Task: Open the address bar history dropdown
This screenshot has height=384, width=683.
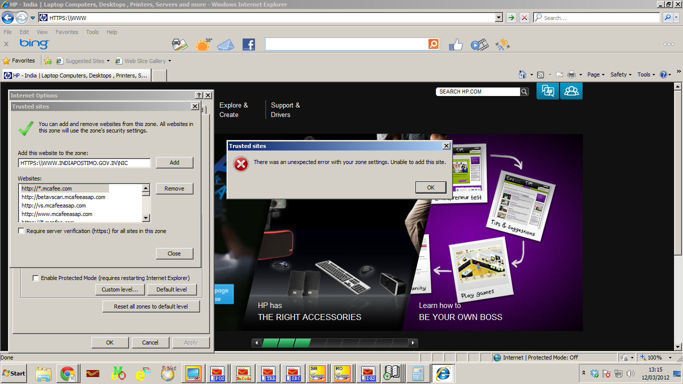Action: tap(498, 17)
